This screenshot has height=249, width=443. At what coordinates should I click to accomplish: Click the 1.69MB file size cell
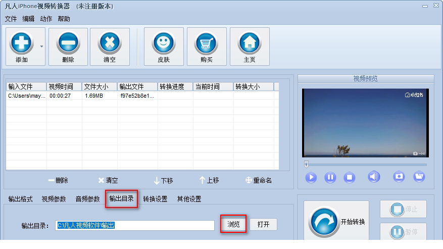94,96
